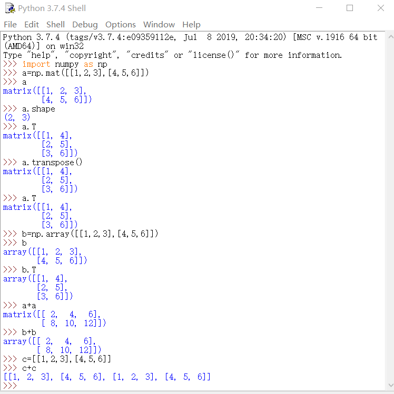Maximize the Python Shell window

[349, 8]
